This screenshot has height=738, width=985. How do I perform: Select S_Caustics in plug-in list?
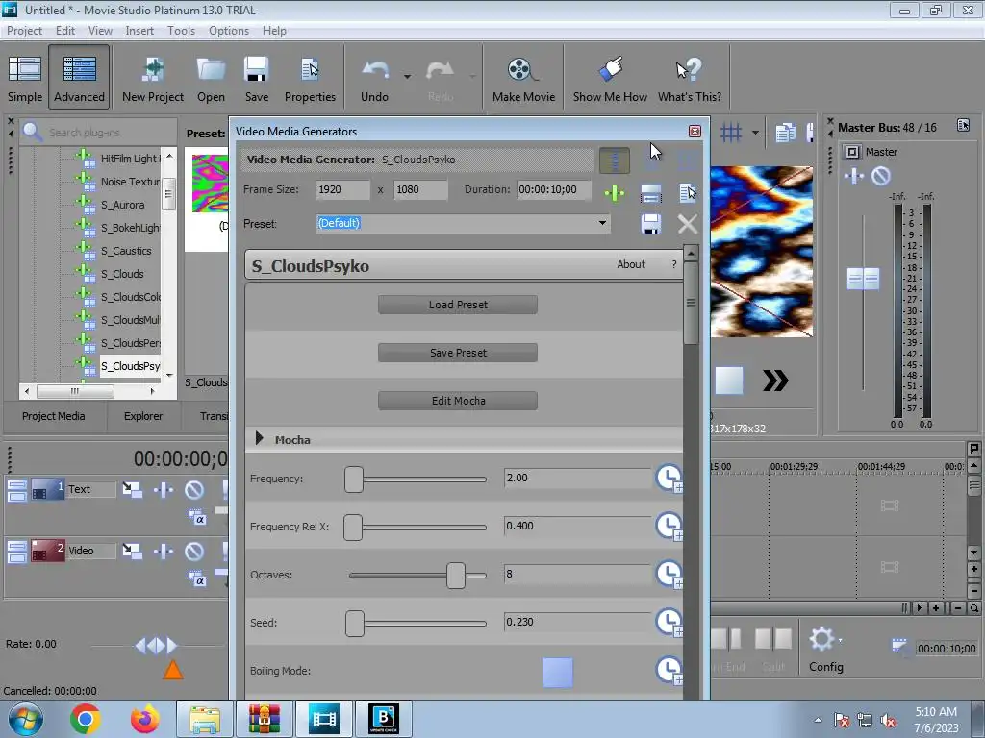click(126, 251)
